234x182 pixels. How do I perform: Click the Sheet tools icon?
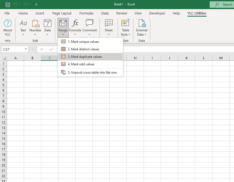pos(109,24)
